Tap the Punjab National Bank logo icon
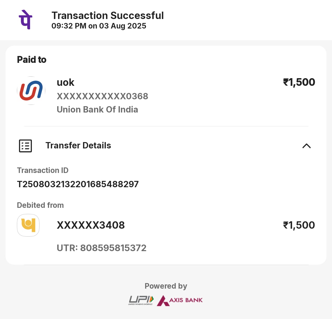 28,225
